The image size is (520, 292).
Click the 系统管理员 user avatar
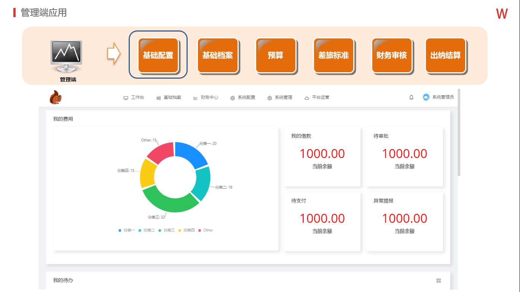click(x=426, y=97)
